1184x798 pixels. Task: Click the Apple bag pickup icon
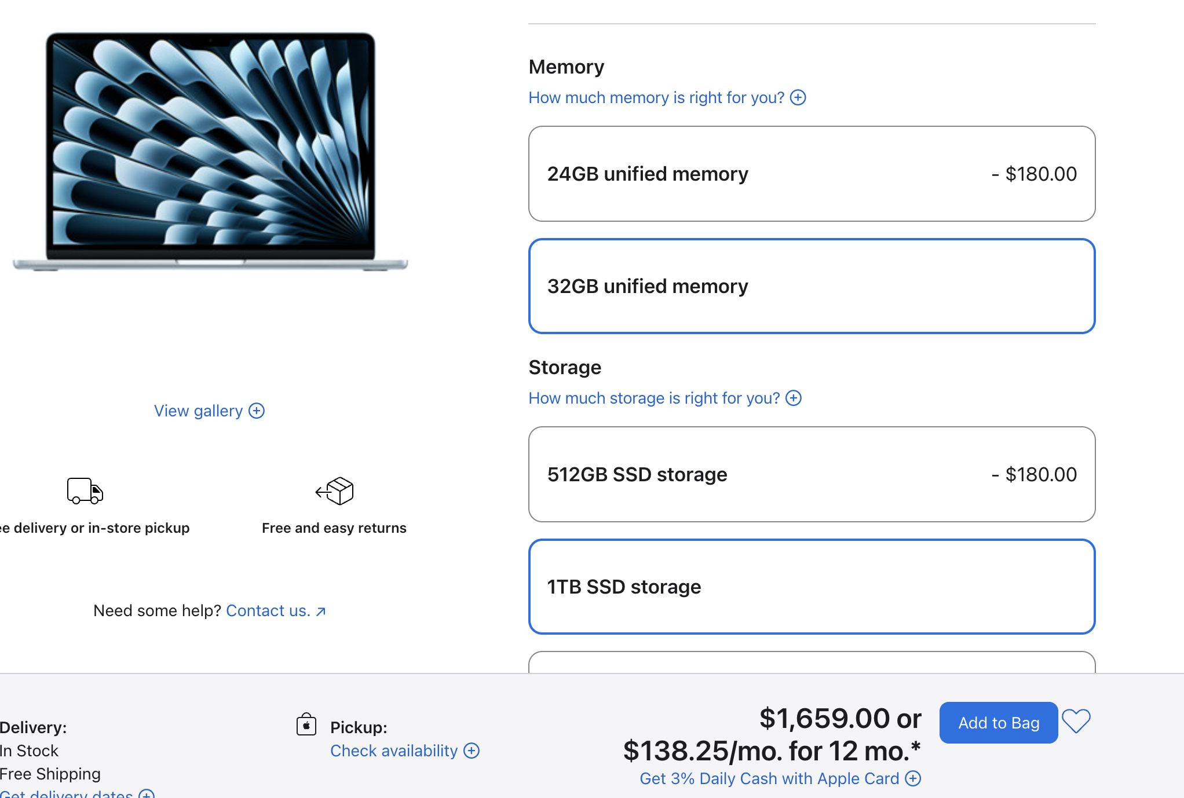coord(306,724)
